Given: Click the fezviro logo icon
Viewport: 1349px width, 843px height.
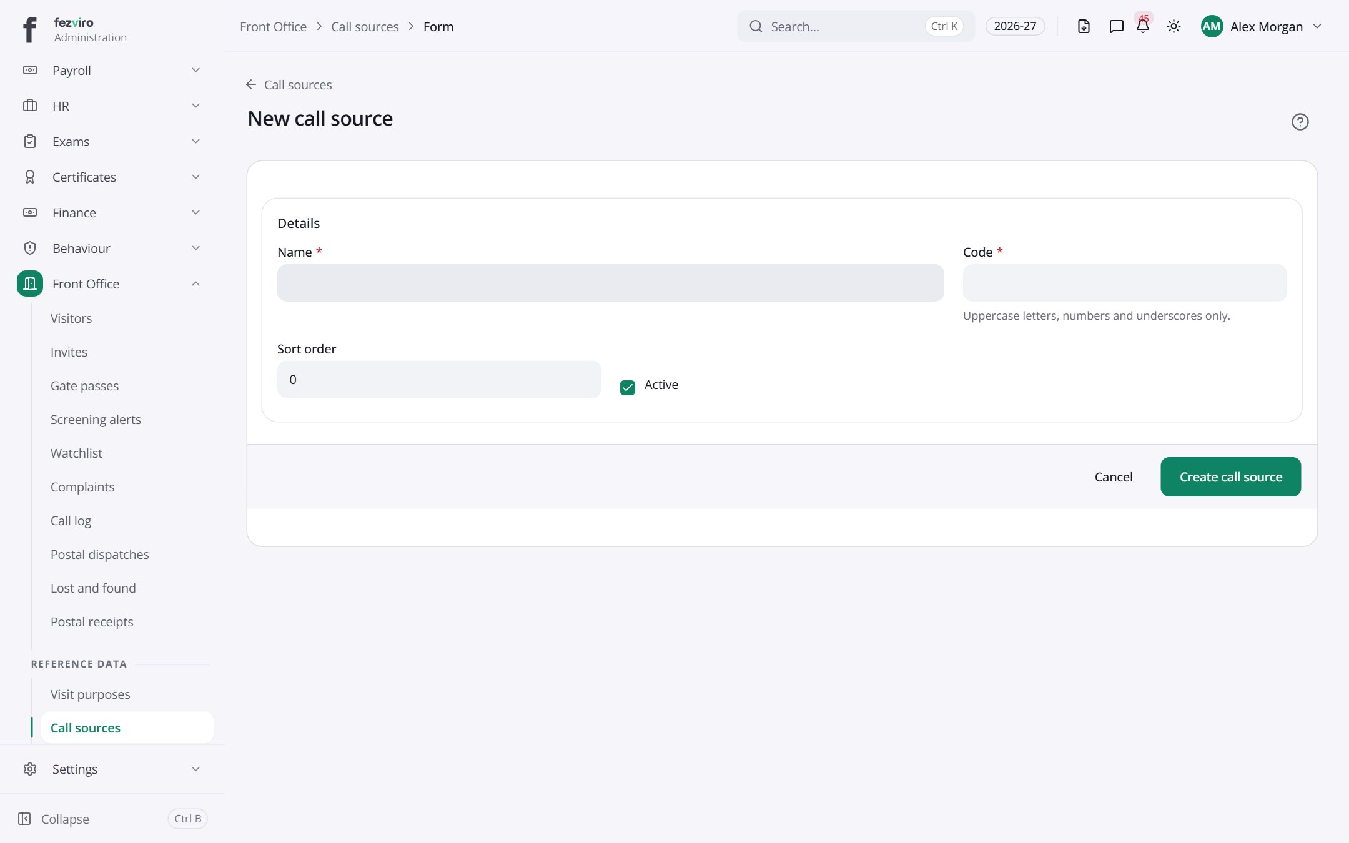Looking at the screenshot, I should point(29,29).
